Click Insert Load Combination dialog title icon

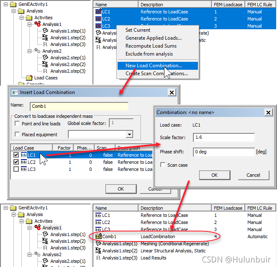pyautogui.click(x=15, y=92)
